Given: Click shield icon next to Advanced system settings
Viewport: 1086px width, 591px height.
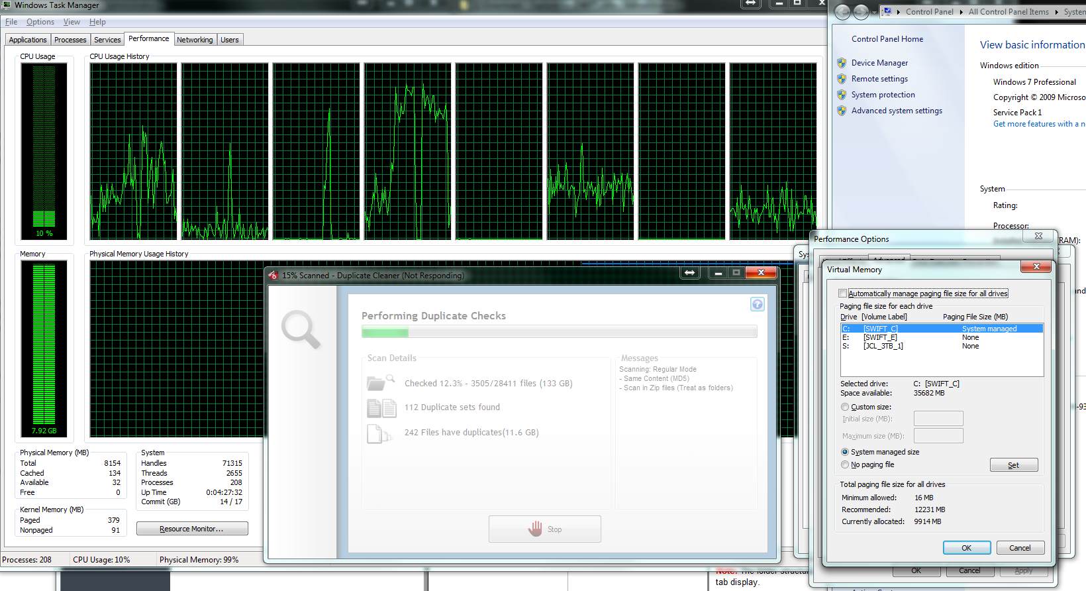Looking at the screenshot, I should pyautogui.click(x=842, y=111).
